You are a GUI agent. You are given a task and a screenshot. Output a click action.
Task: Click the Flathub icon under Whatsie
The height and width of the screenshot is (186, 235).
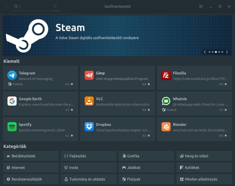(x=164, y=110)
